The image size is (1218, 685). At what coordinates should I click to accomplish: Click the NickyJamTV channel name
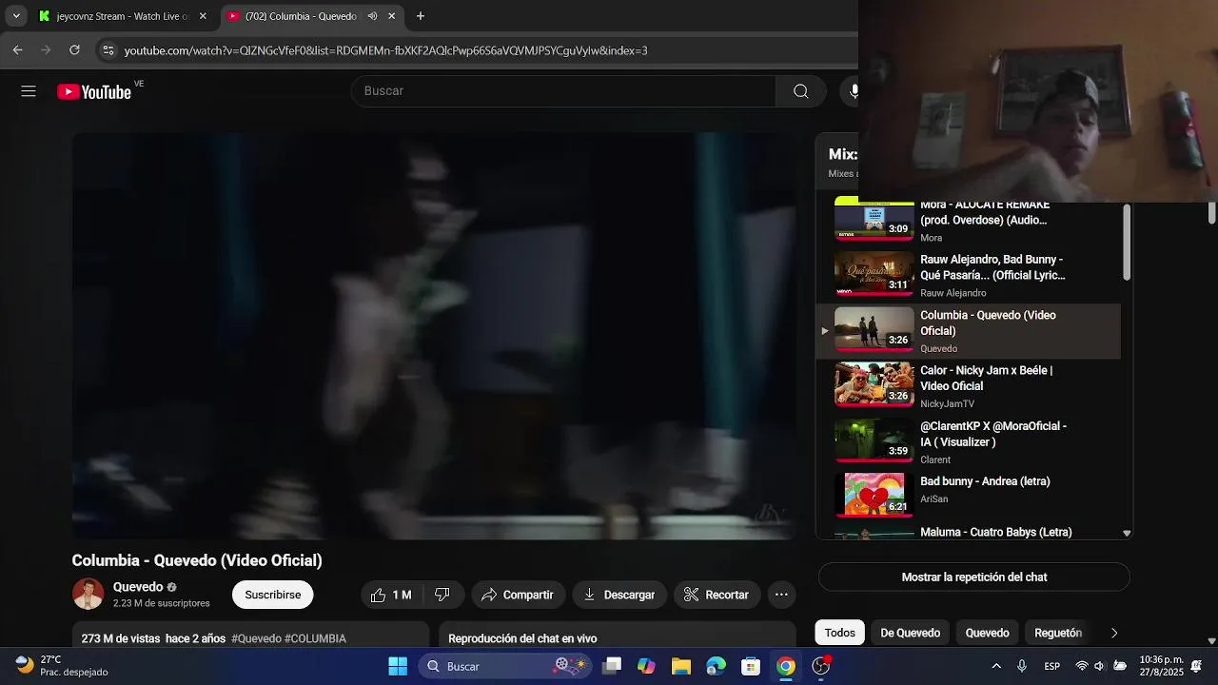pyautogui.click(x=948, y=404)
